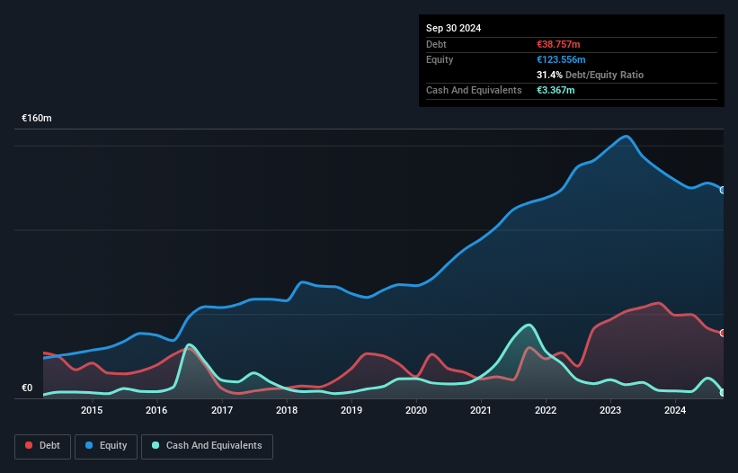Click the €160m y-axis label
The height and width of the screenshot is (473, 738).
click(37, 118)
